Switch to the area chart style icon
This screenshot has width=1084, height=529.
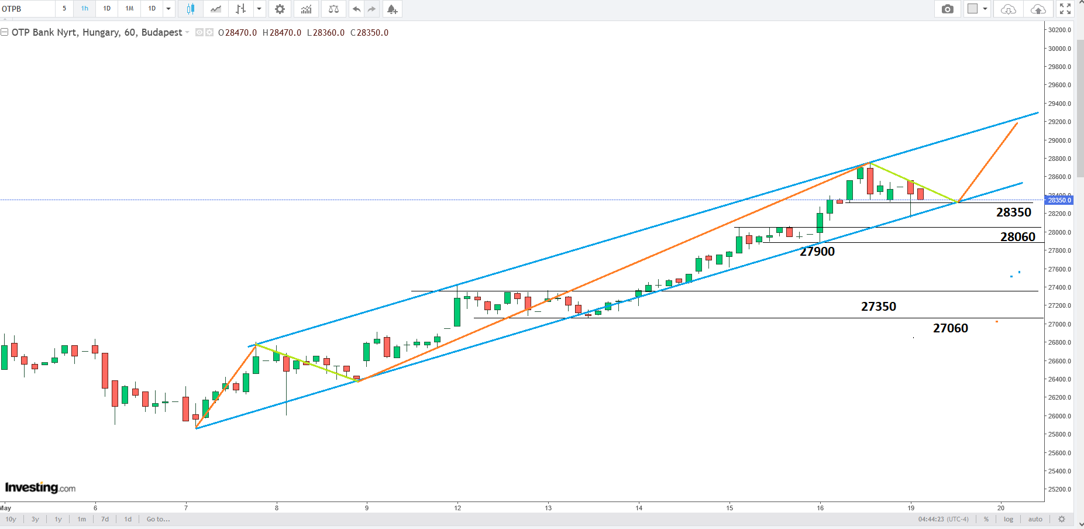[216, 9]
